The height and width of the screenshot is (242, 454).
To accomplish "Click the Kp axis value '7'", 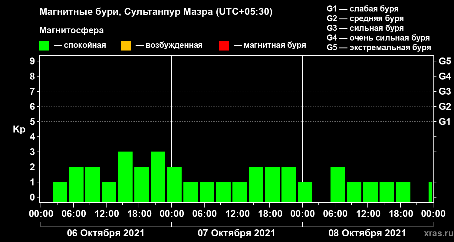I will click(33, 92).
